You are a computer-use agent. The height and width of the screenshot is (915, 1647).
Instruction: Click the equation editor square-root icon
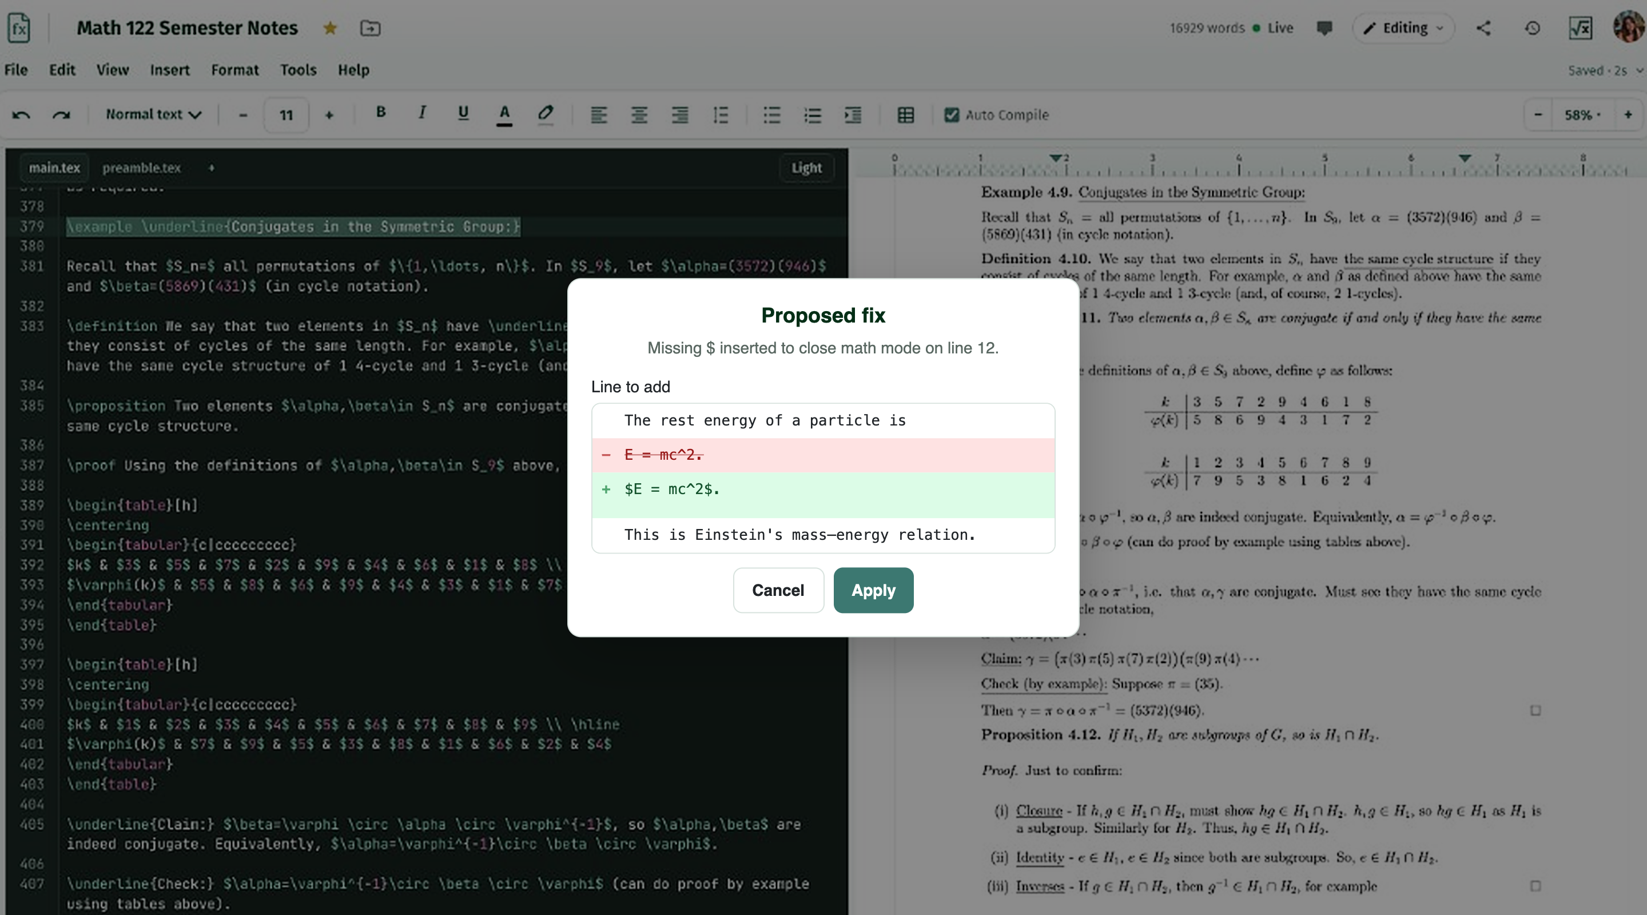[x=1581, y=28]
